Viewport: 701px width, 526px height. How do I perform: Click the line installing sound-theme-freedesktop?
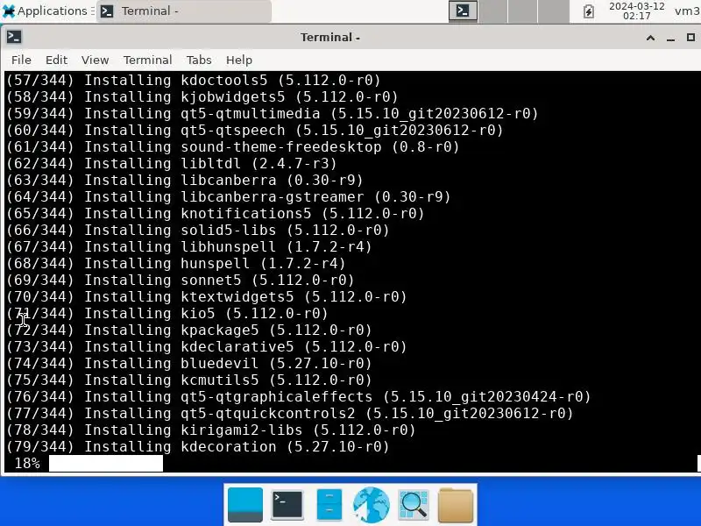[x=232, y=146]
